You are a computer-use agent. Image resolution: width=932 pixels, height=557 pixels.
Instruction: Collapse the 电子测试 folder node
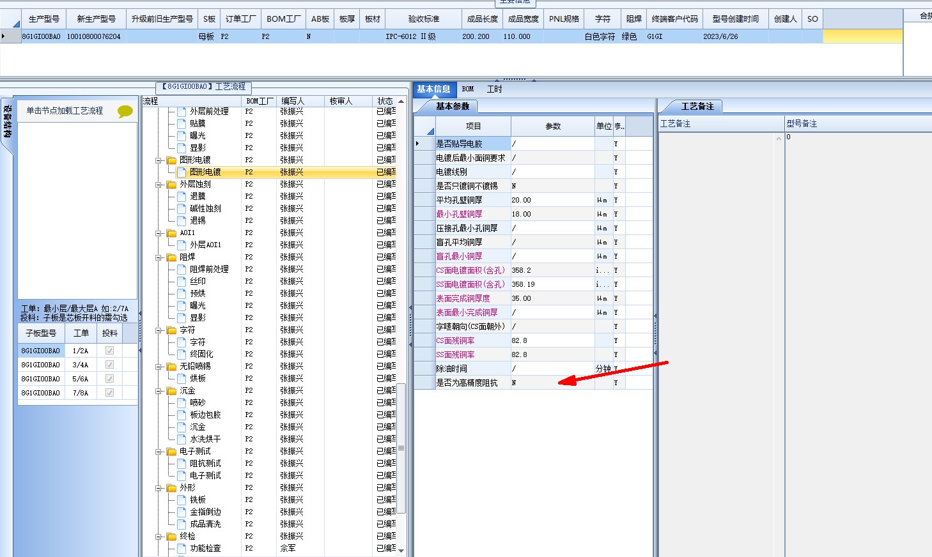point(159,452)
